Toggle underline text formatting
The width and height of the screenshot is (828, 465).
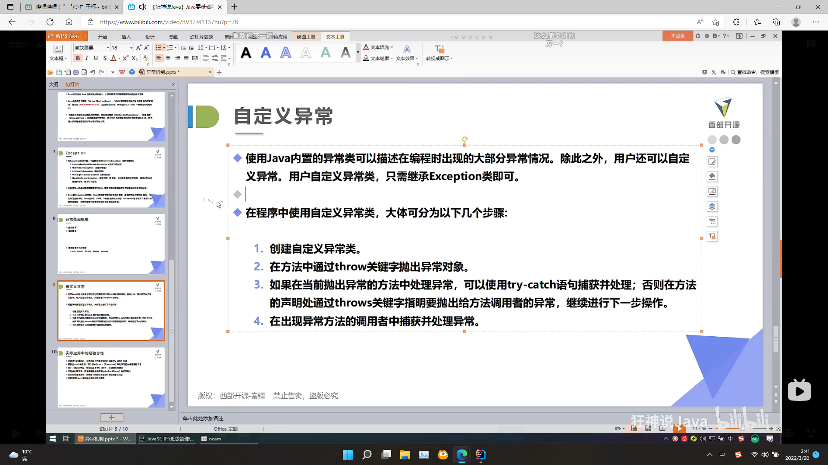click(96, 58)
